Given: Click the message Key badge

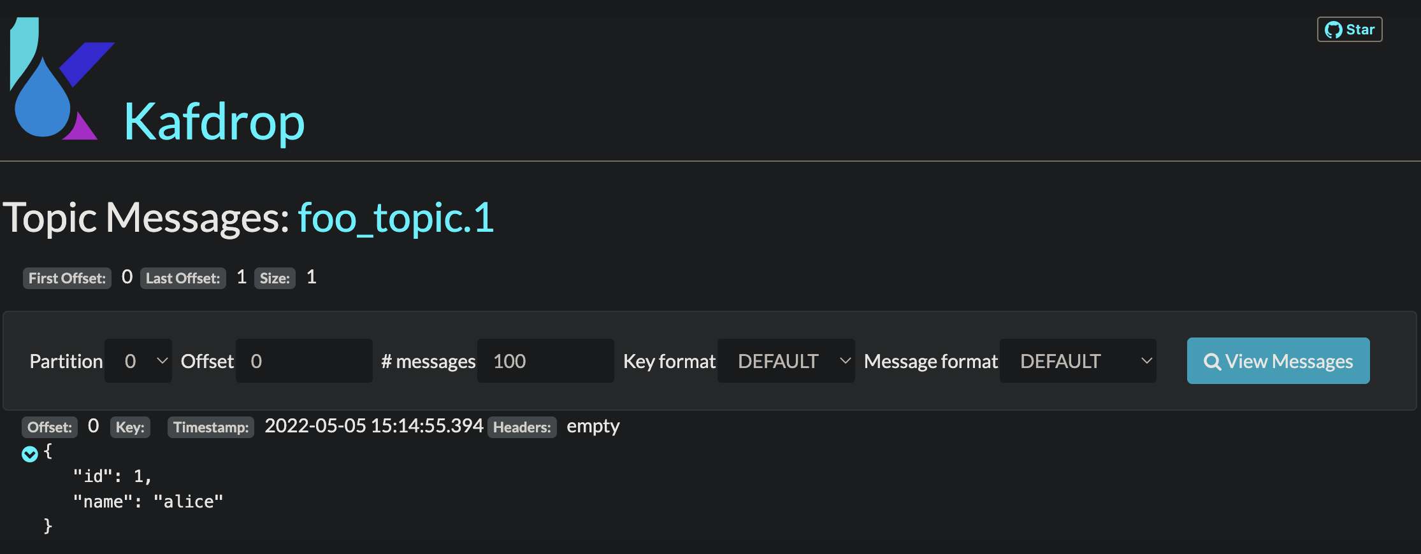Looking at the screenshot, I should [130, 427].
